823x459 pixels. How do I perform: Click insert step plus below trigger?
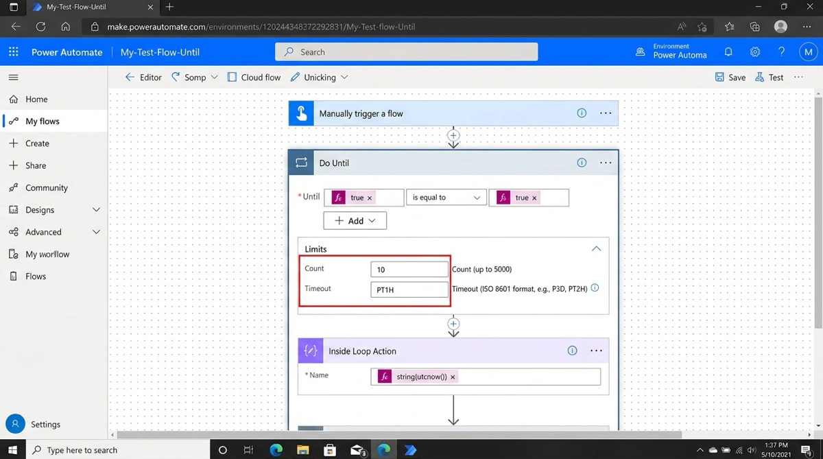tap(453, 135)
